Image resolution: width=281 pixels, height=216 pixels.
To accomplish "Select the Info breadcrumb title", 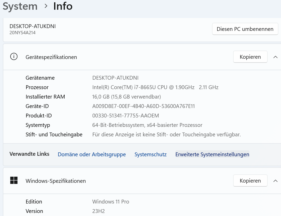I will (63, 6).
